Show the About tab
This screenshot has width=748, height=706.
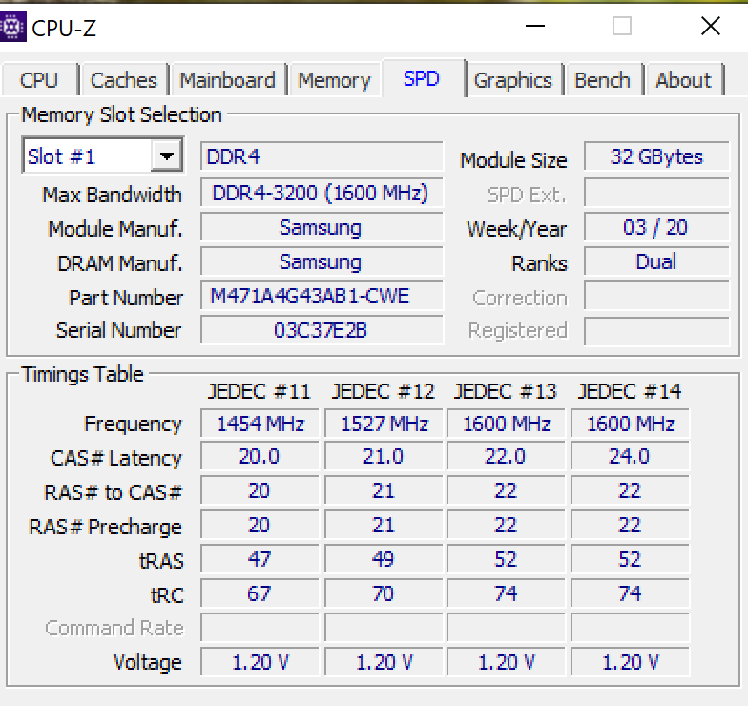tap(683, 80)
